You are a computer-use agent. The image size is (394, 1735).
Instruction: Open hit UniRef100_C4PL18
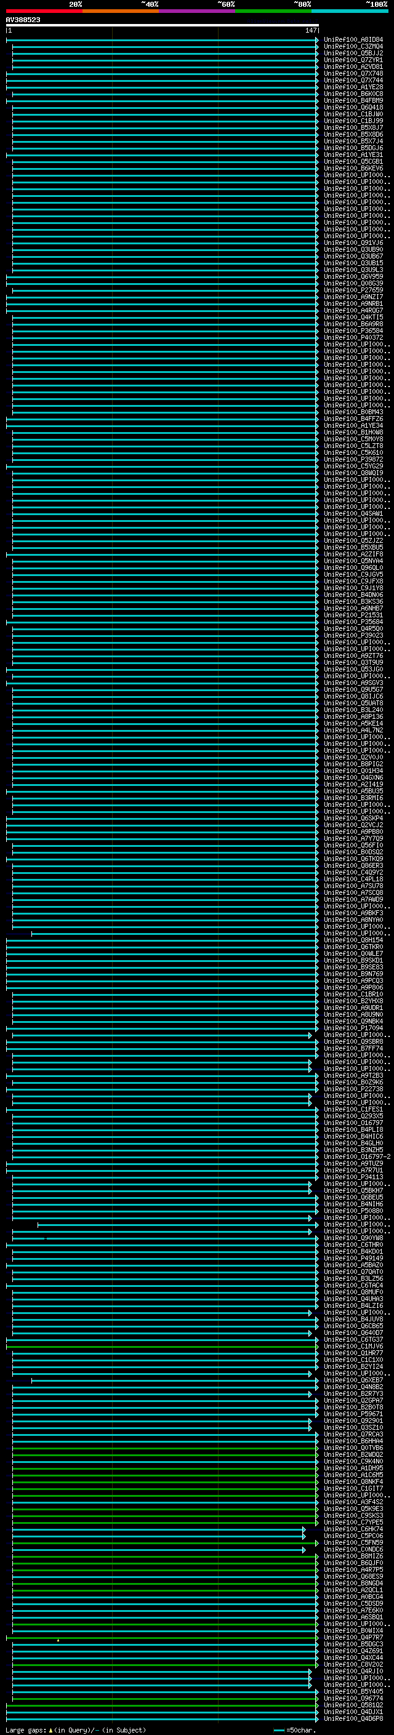point(353,879)
